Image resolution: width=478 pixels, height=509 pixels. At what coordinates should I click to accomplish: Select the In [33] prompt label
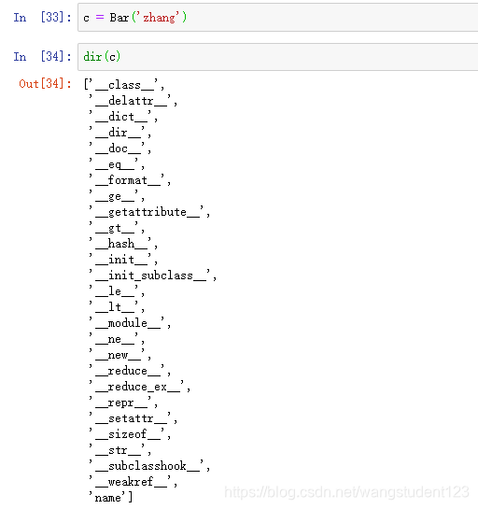pos(42,17)
